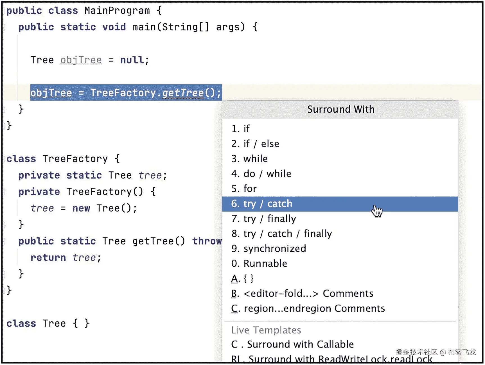Pick the 'if / else' surround option
The image size is (485, 365).
tap(255, 144)
